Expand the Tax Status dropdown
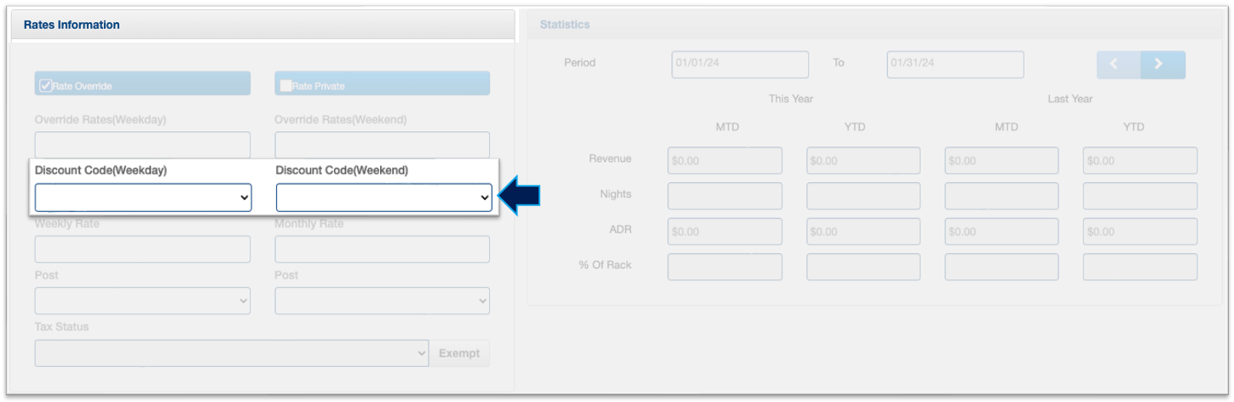The image size is (1234, 402). (x=232, y=353)
